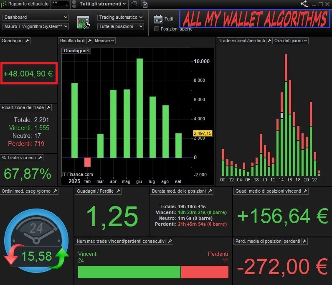This screenshot has height=285, width=332.
Task: Click the share icon in title bar
Action: 304,4
